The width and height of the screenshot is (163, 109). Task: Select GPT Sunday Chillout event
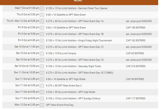[x=73, y=99]
